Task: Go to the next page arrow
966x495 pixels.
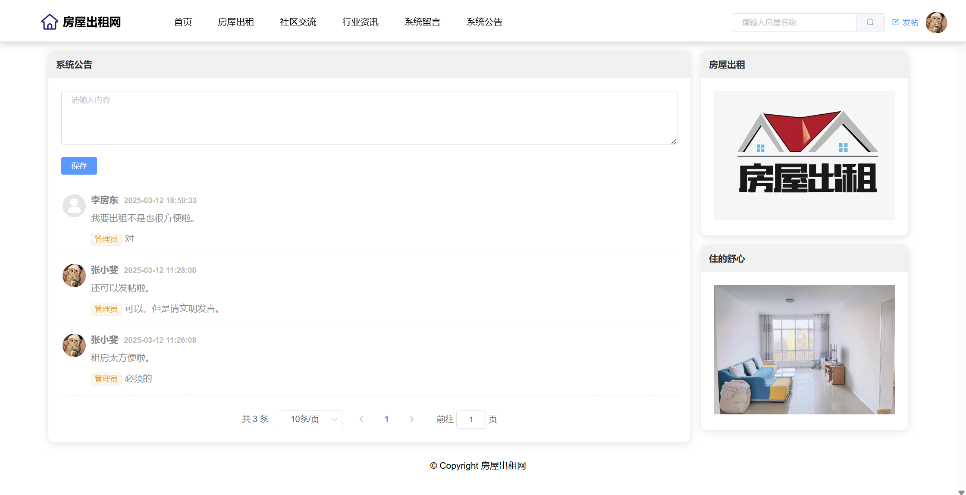Action: tap(411, 419)
